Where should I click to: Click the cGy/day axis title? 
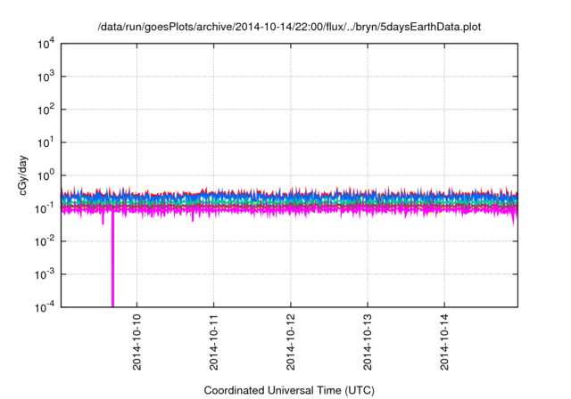tap(23, 175)
